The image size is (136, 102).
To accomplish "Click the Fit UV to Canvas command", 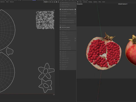I will point(66,27).
